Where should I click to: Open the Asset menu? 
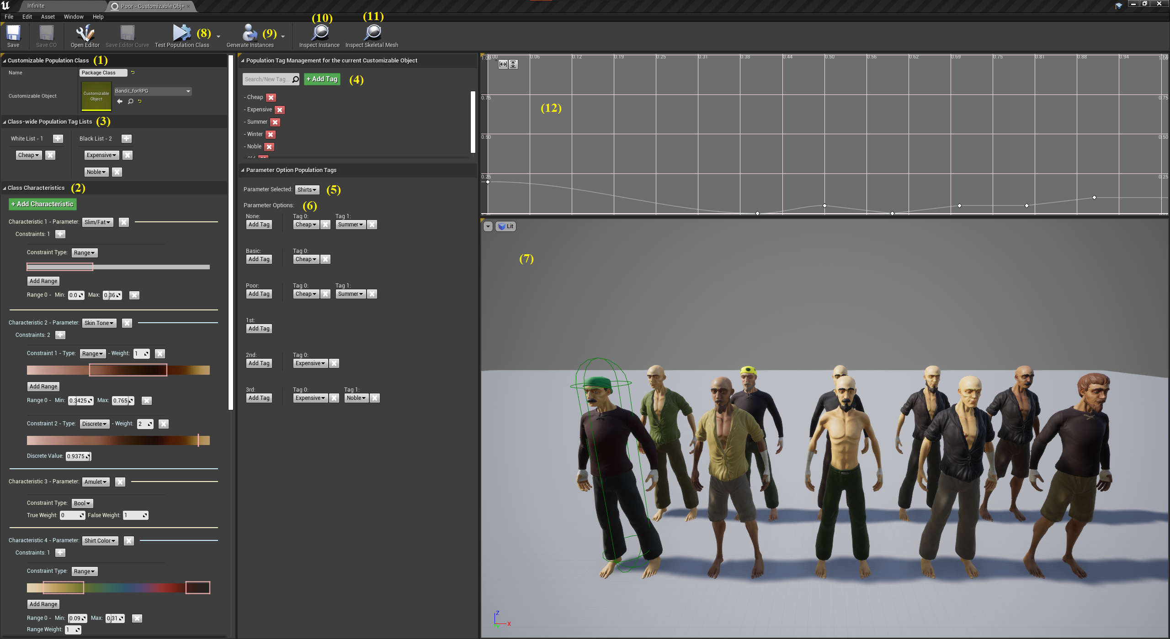tap(48, 17)
